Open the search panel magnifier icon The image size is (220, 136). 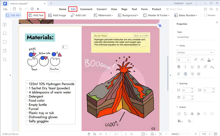5,60
